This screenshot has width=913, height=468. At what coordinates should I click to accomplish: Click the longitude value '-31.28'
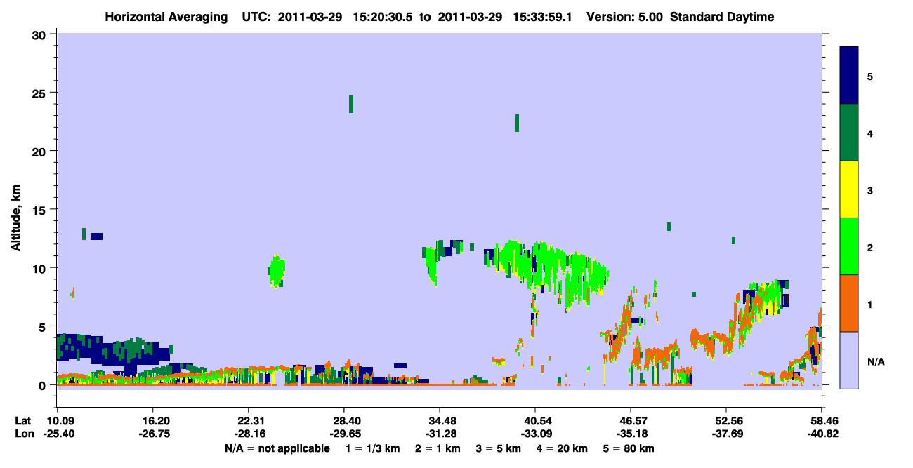pyautogui.click(x=440, y=434)
